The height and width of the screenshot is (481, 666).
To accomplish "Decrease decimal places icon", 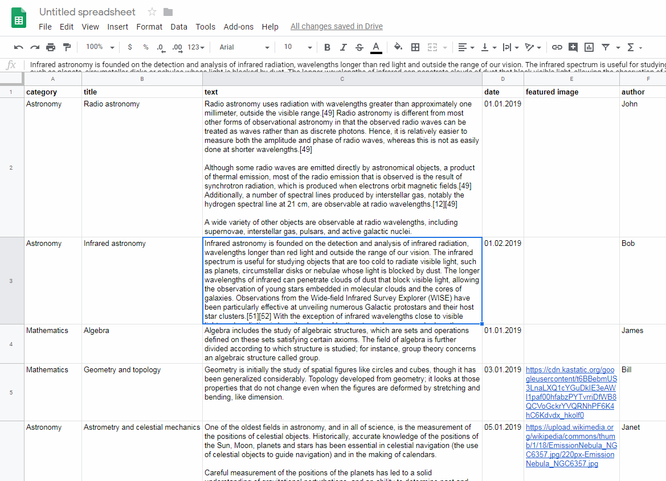I will 161,48.
